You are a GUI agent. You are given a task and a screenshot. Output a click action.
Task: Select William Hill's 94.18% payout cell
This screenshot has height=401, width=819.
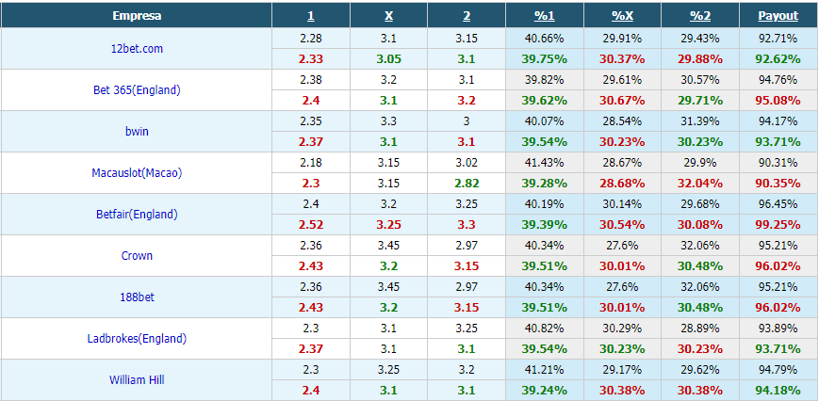click(778, 391)
